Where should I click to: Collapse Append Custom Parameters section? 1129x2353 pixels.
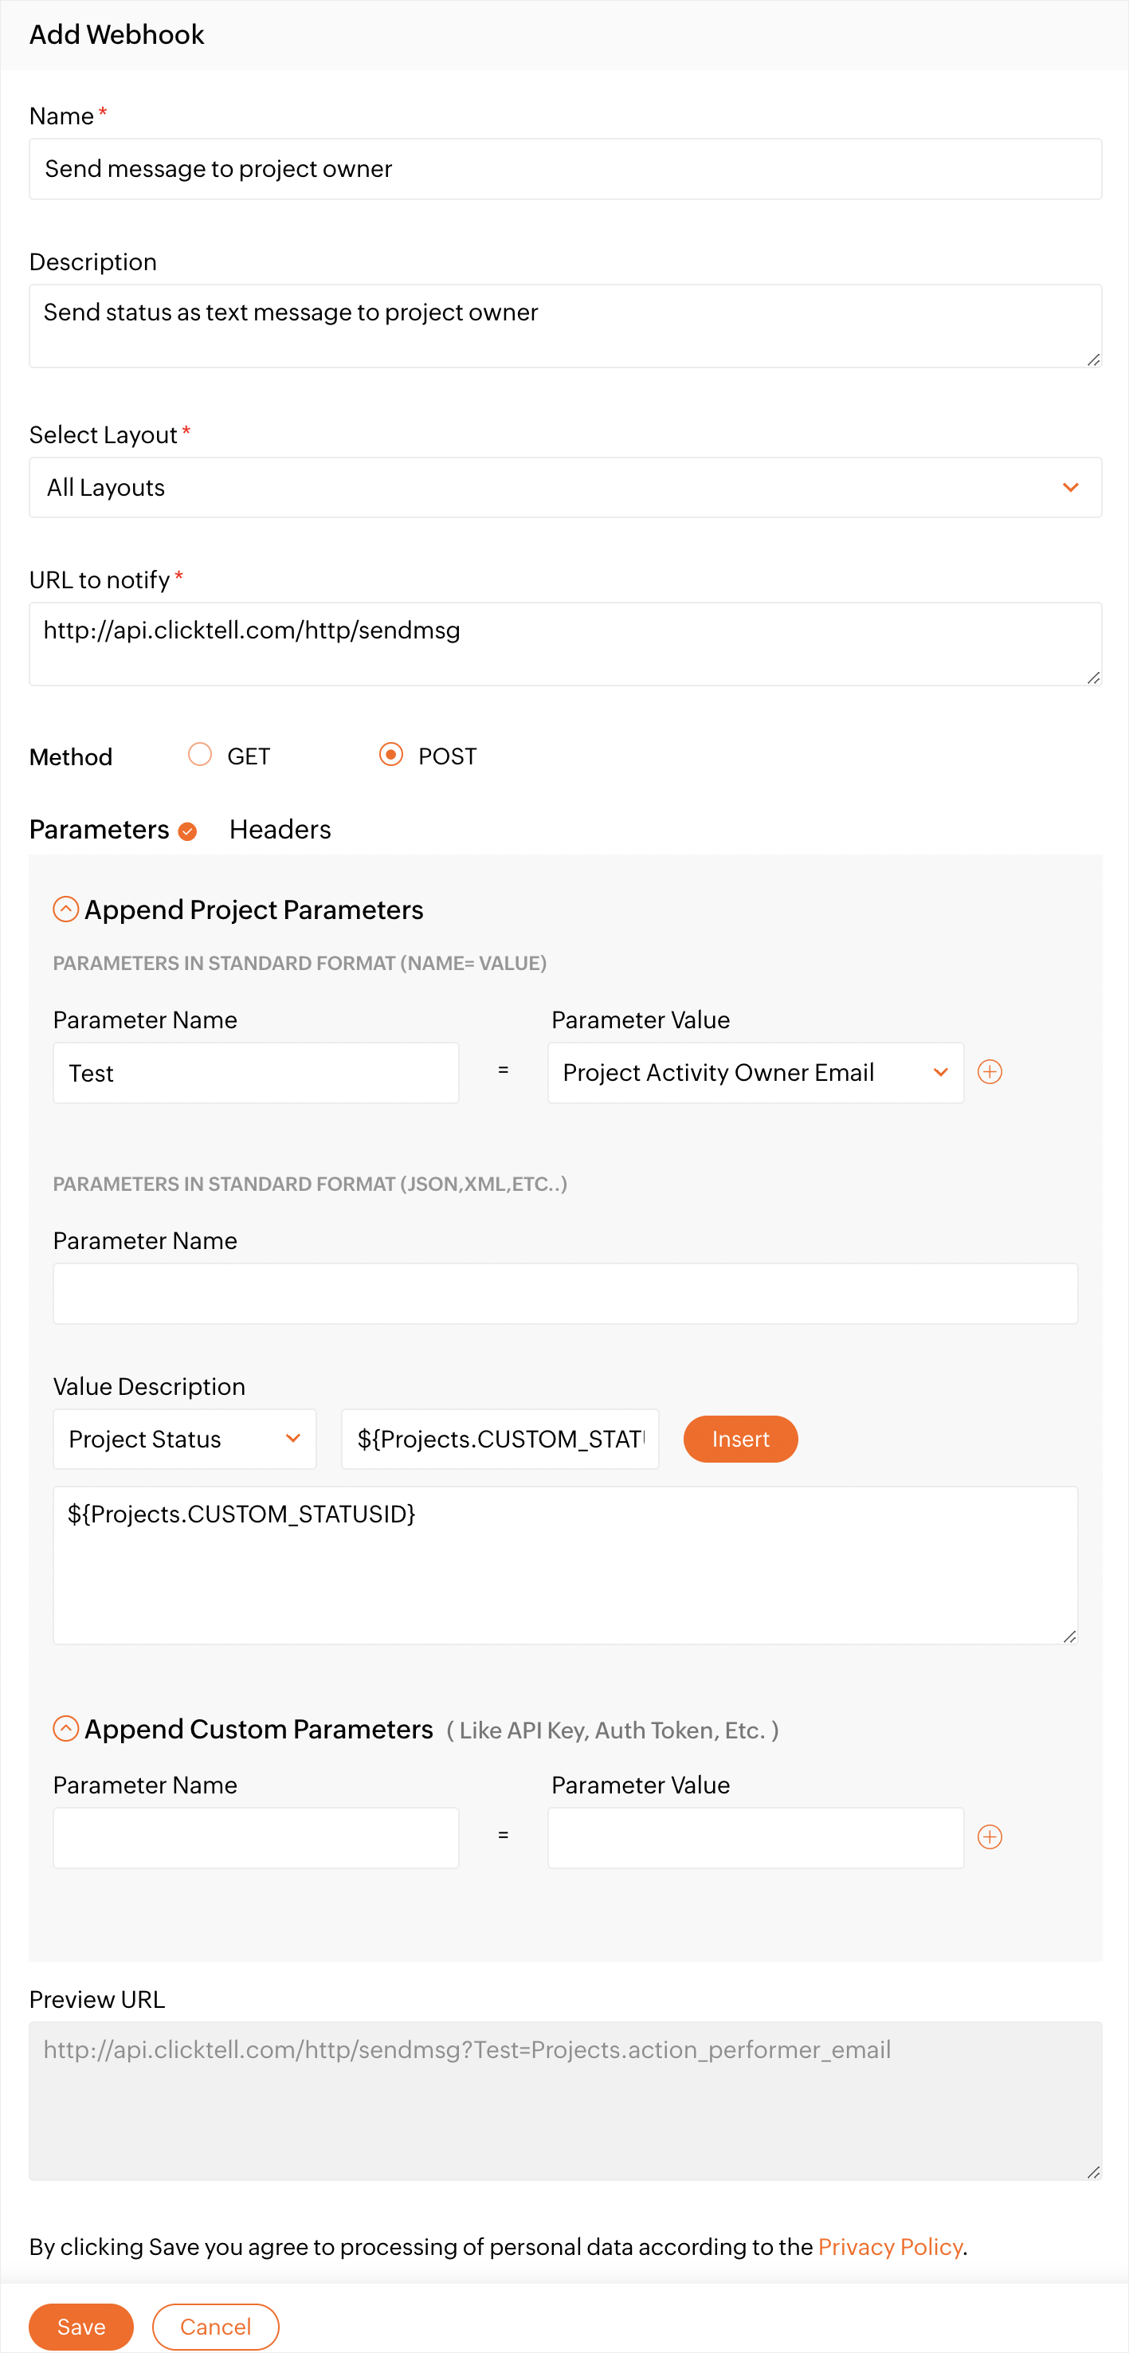[x=65, y=1728]
